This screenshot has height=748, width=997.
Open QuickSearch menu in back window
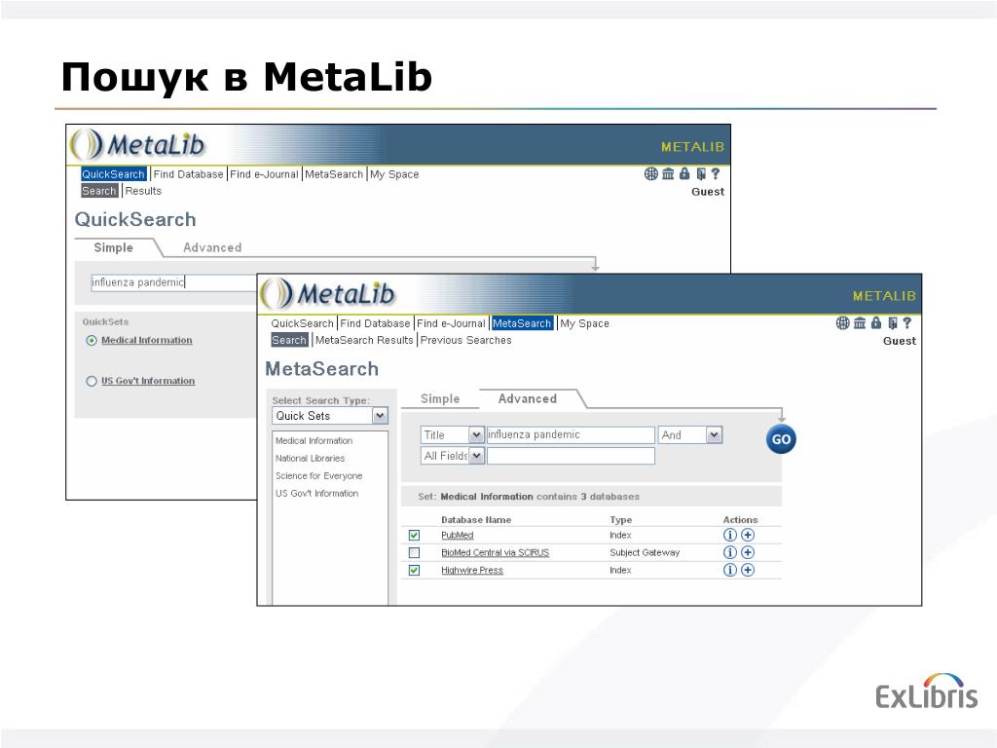114,174
